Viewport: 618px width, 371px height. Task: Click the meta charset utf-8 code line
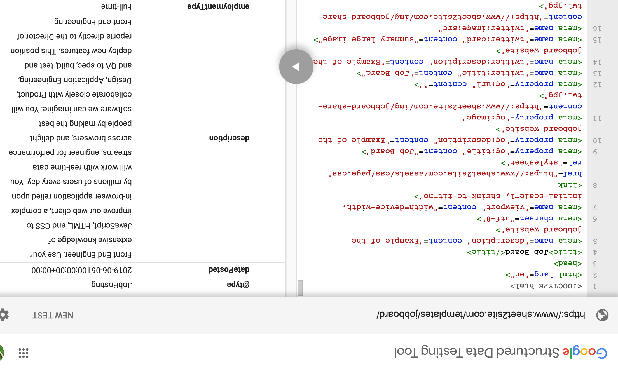click(x=529, y=219)
